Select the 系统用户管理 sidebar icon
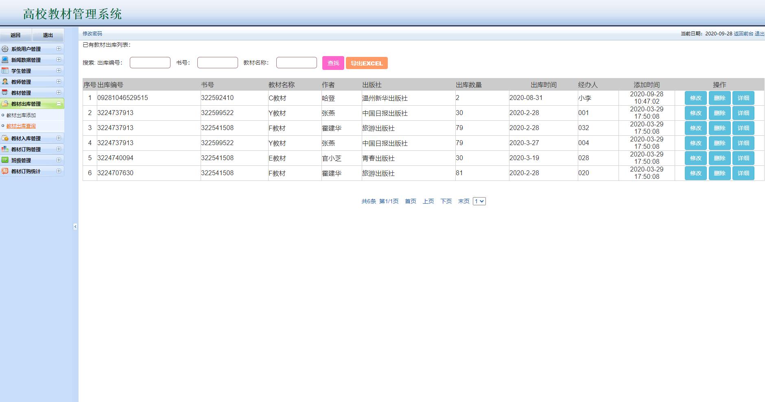765x402 pixels. click(5, 49)
